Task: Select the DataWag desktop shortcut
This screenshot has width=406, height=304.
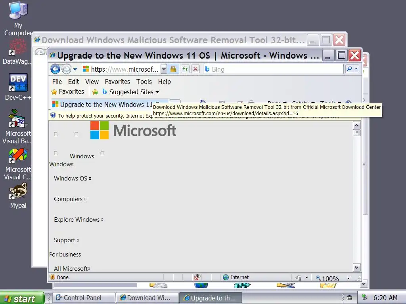Action: (x=17, y=52)
